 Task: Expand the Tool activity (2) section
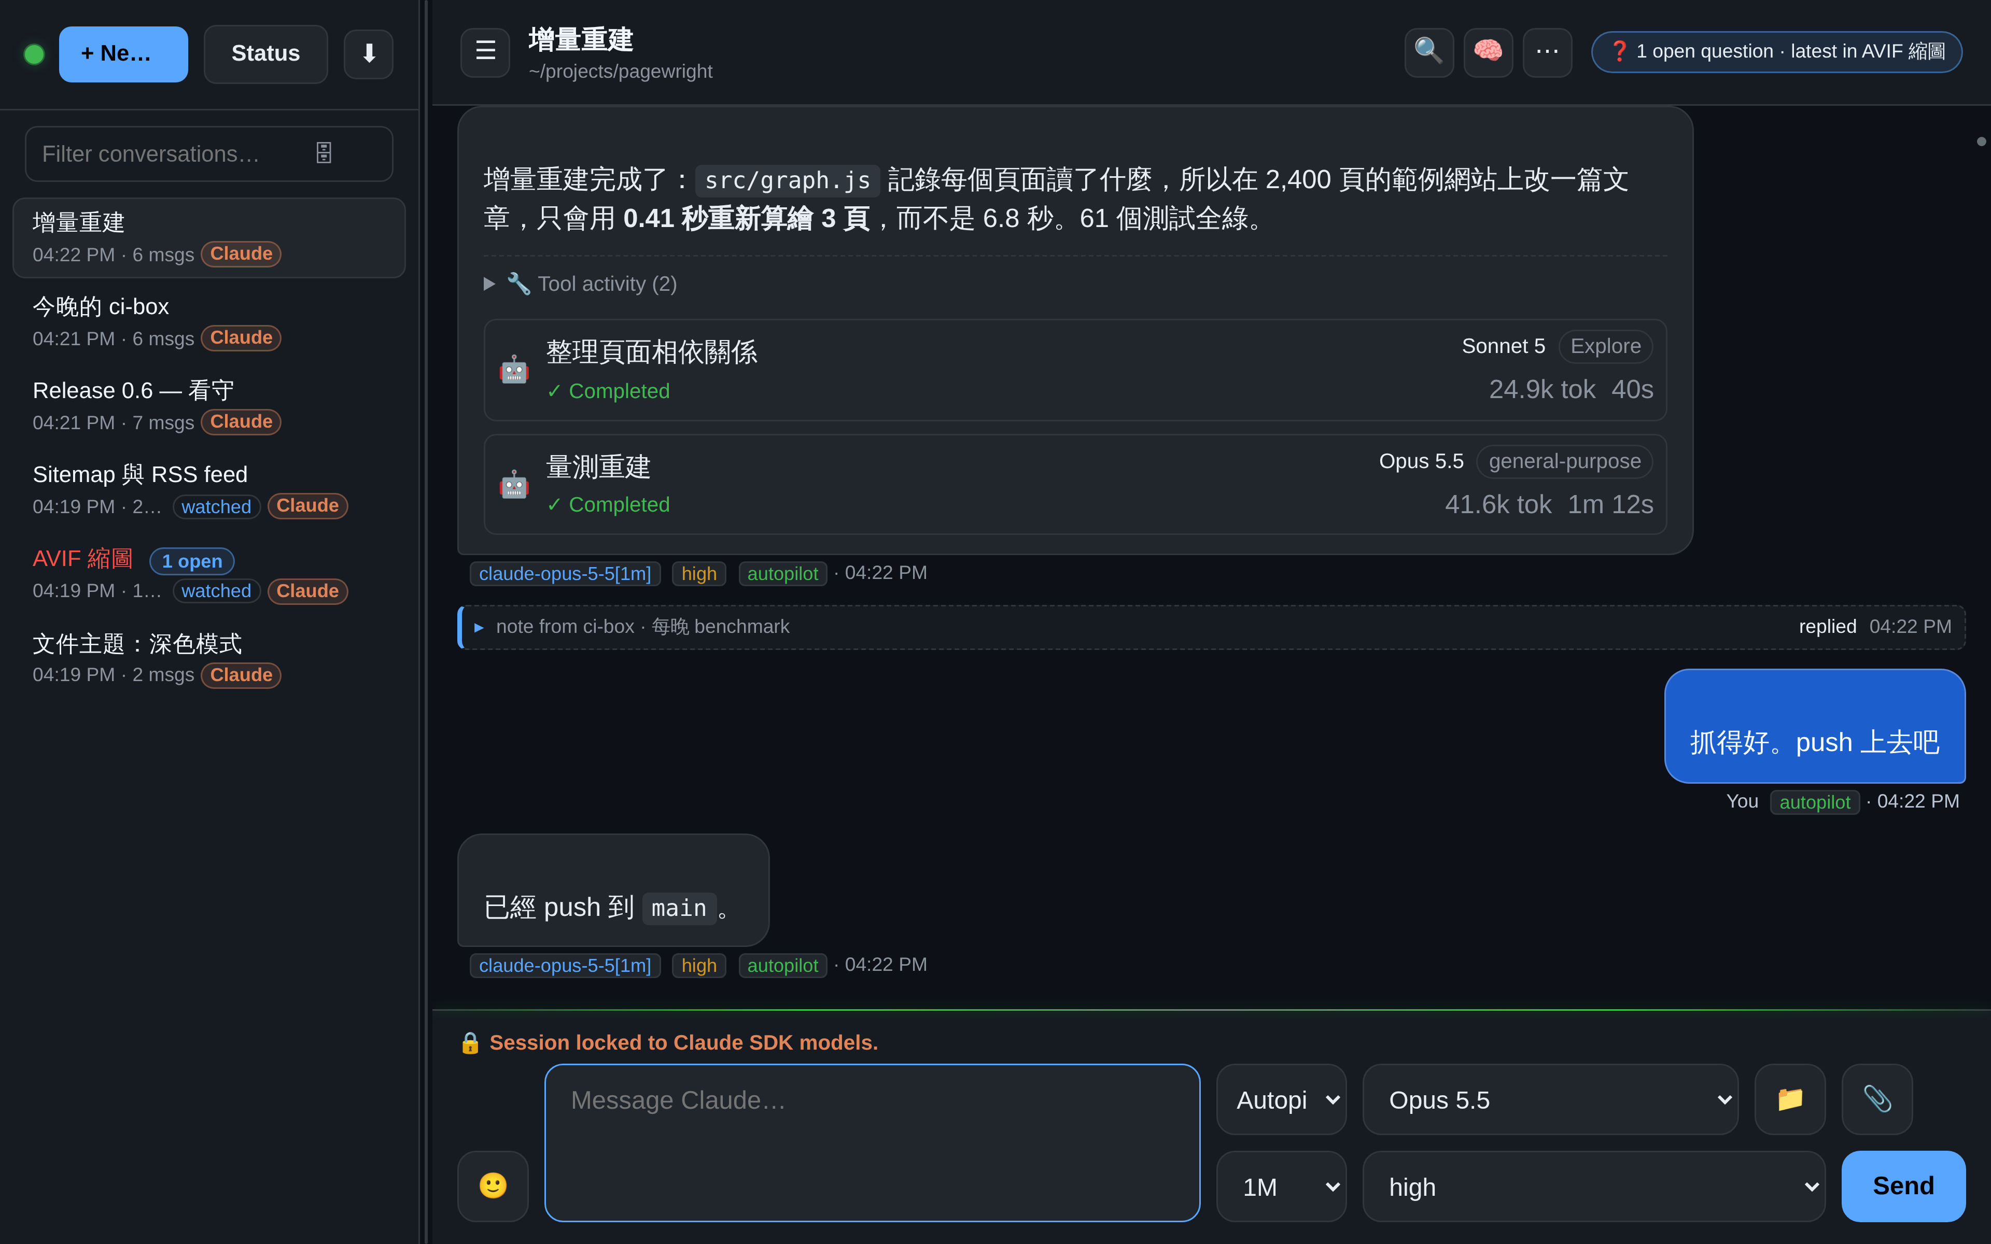click(x=581, y=284)
